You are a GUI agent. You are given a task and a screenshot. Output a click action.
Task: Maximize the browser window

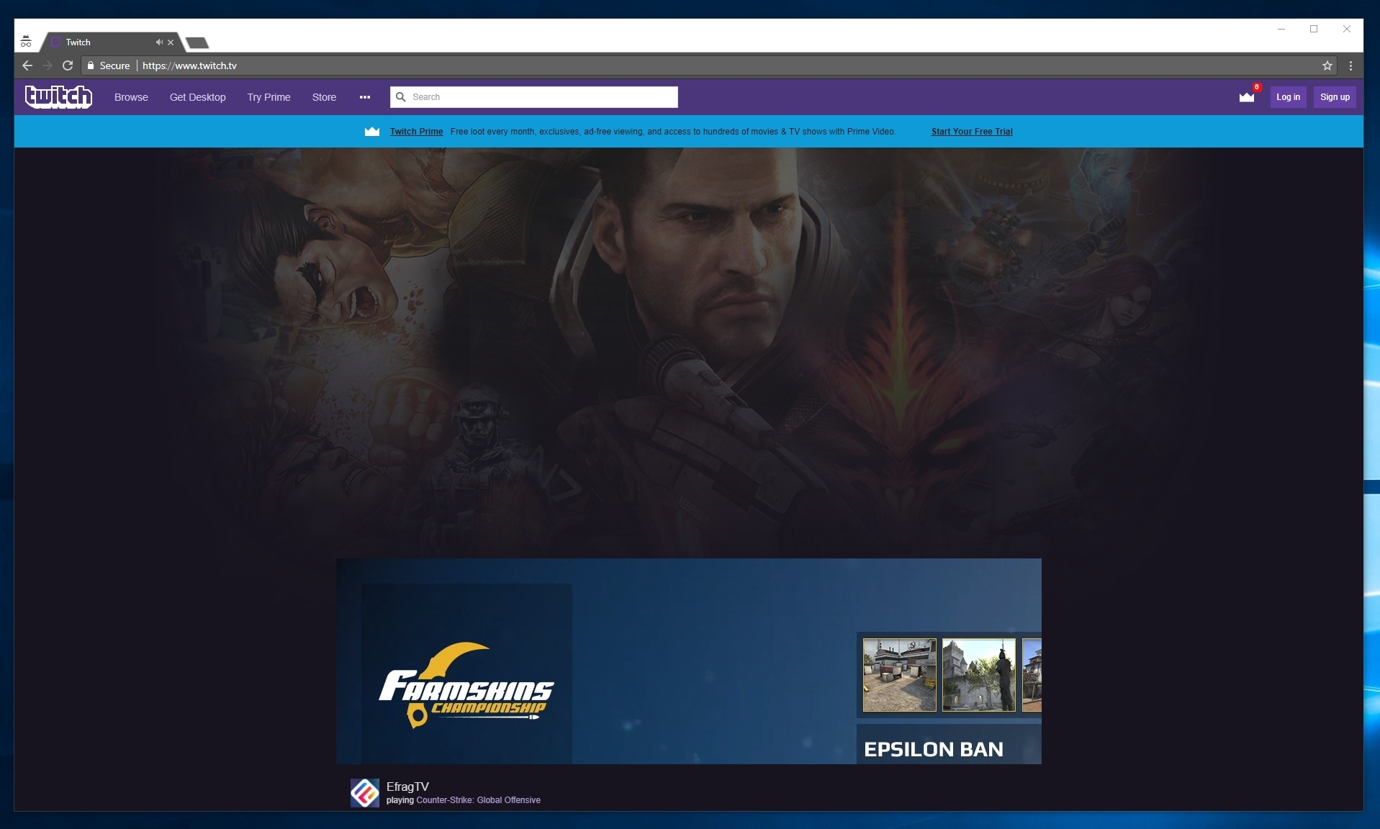1314,29
